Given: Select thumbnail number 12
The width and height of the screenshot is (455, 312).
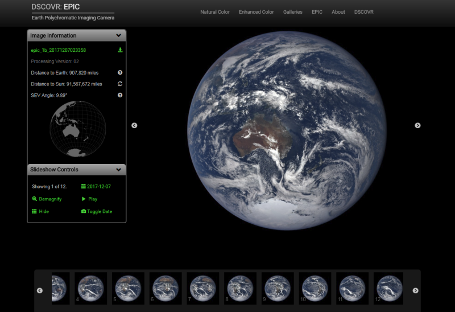Looking at the screenshot, I should 388,288.
